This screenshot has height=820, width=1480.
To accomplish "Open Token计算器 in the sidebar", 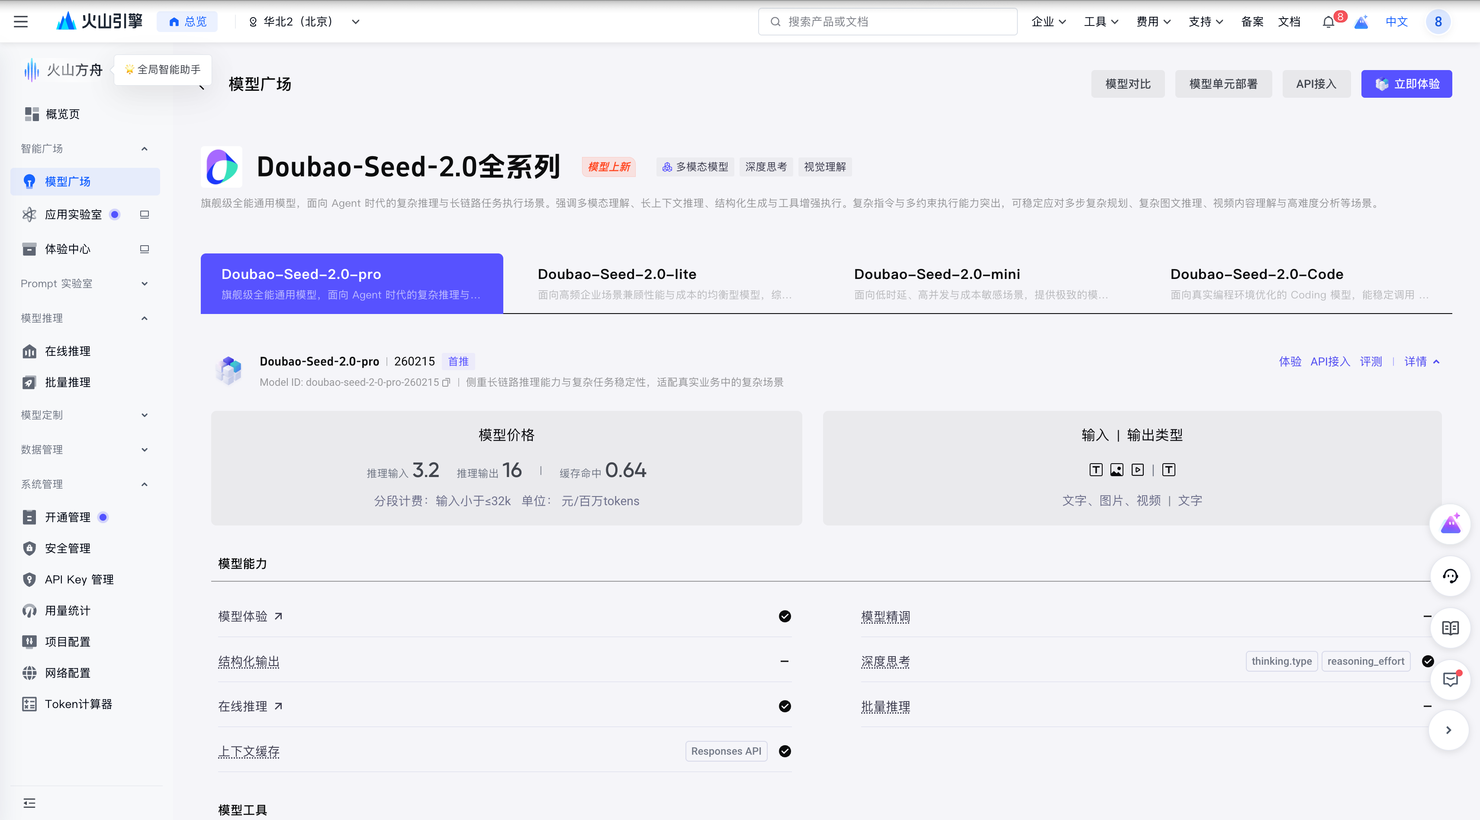I will point(79,703).
